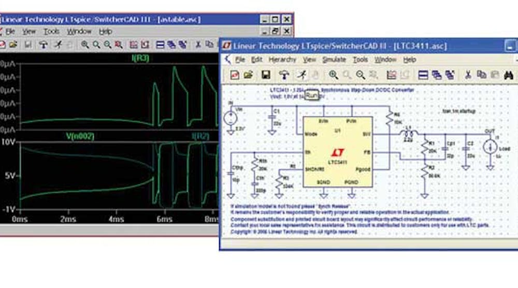Click Zoom In magnifier in astable window

click(85, 45)
